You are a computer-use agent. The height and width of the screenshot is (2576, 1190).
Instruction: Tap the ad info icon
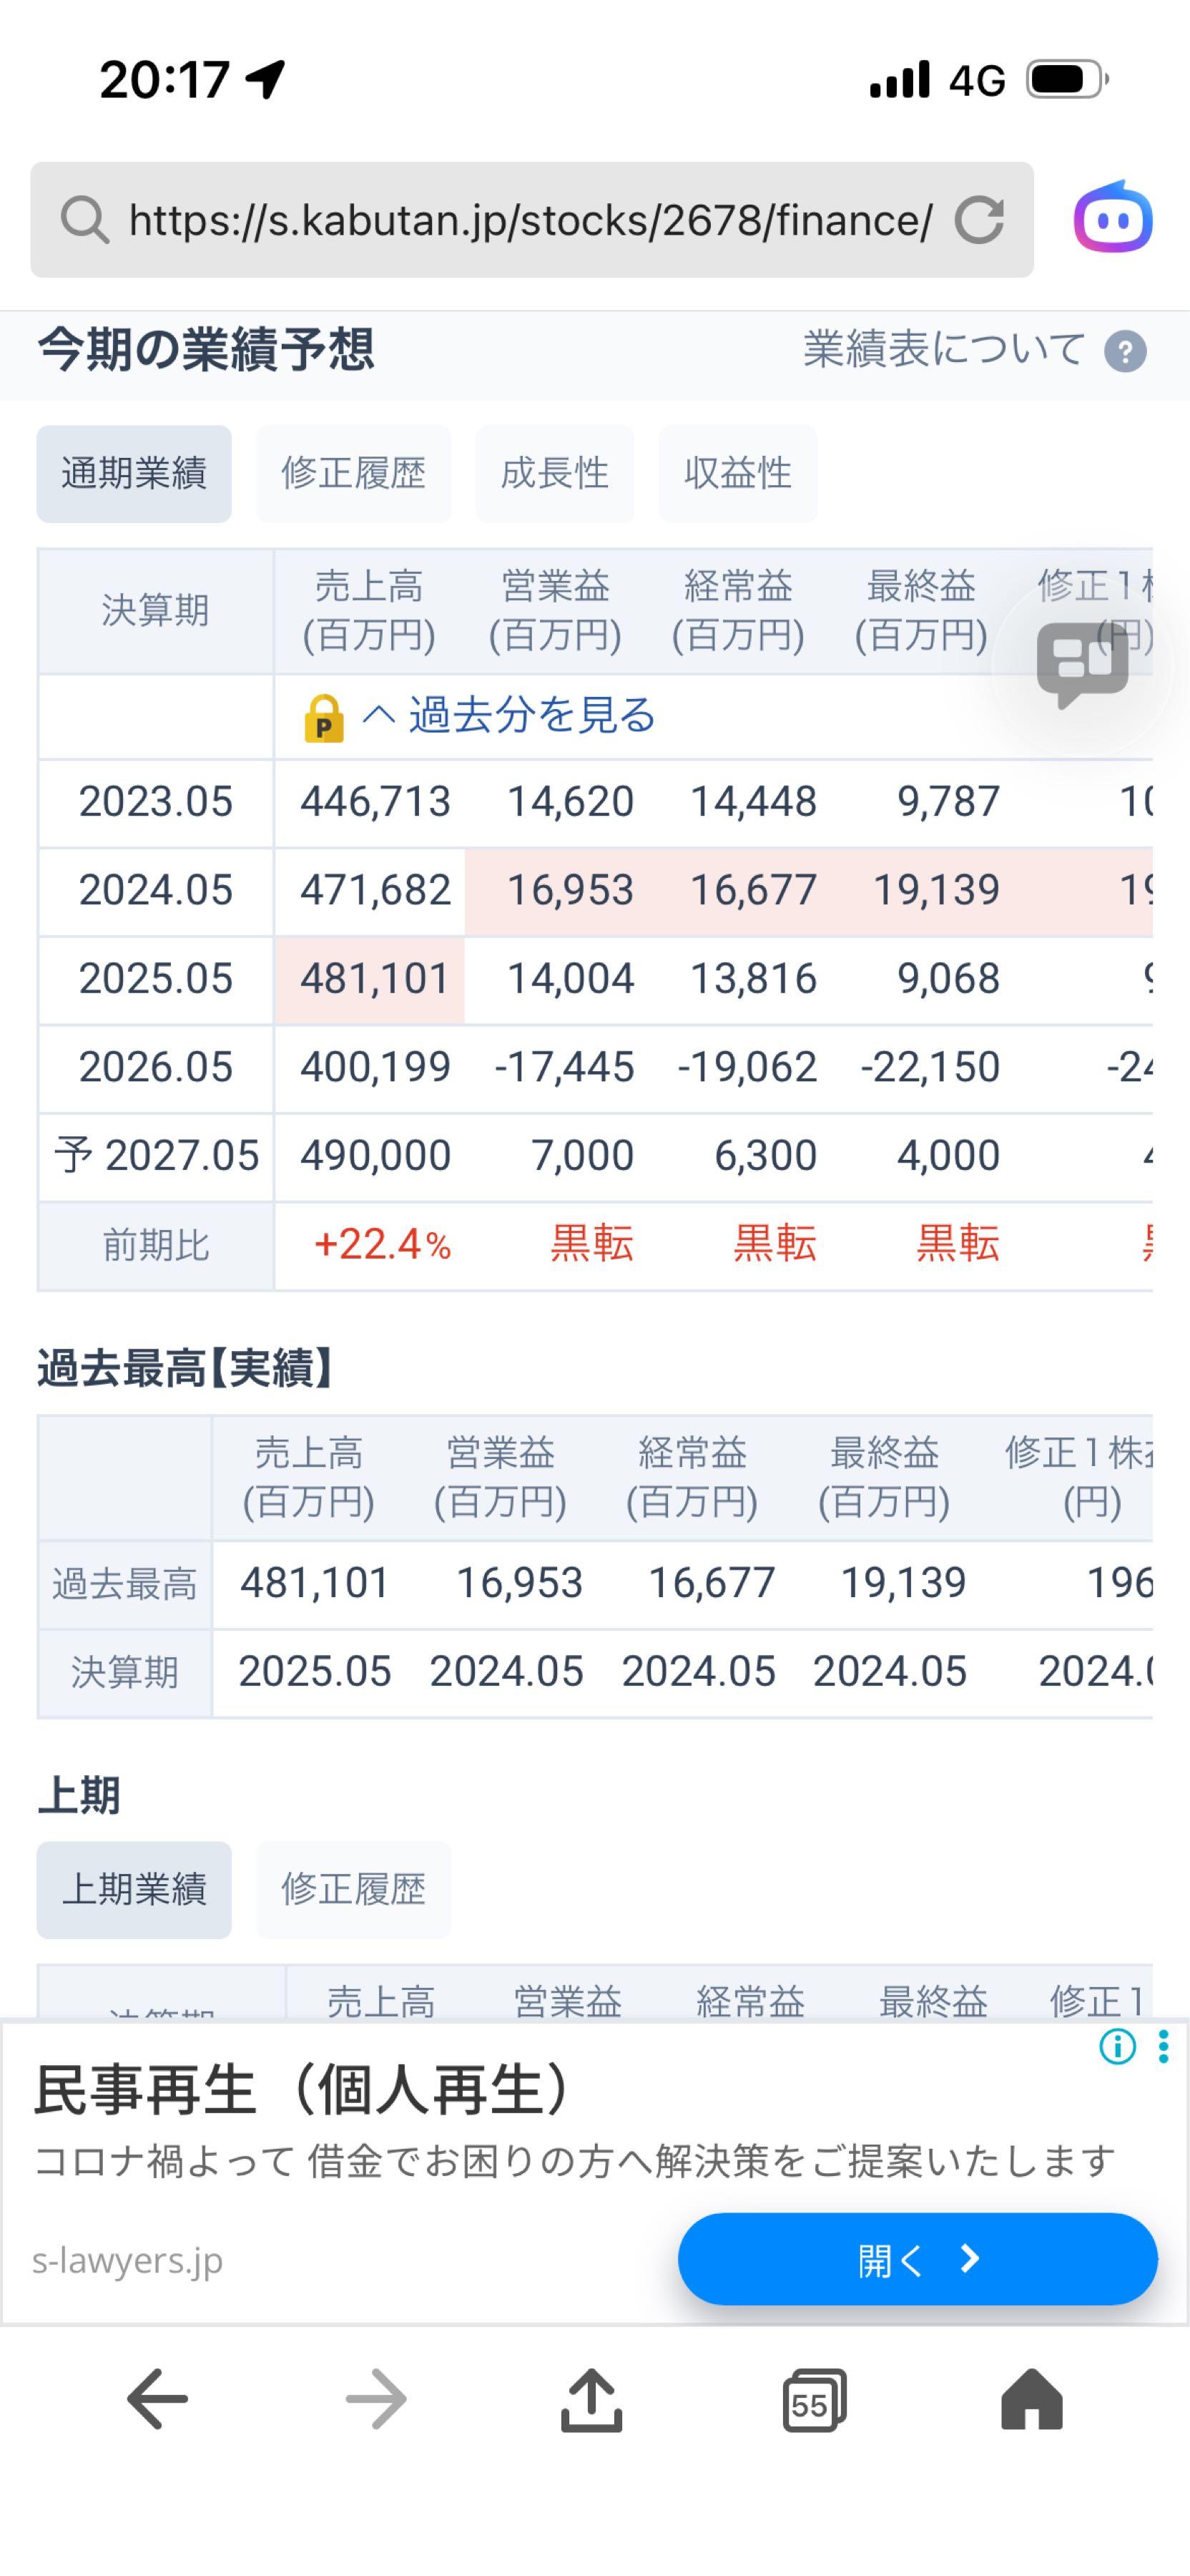[1117, 2047]
